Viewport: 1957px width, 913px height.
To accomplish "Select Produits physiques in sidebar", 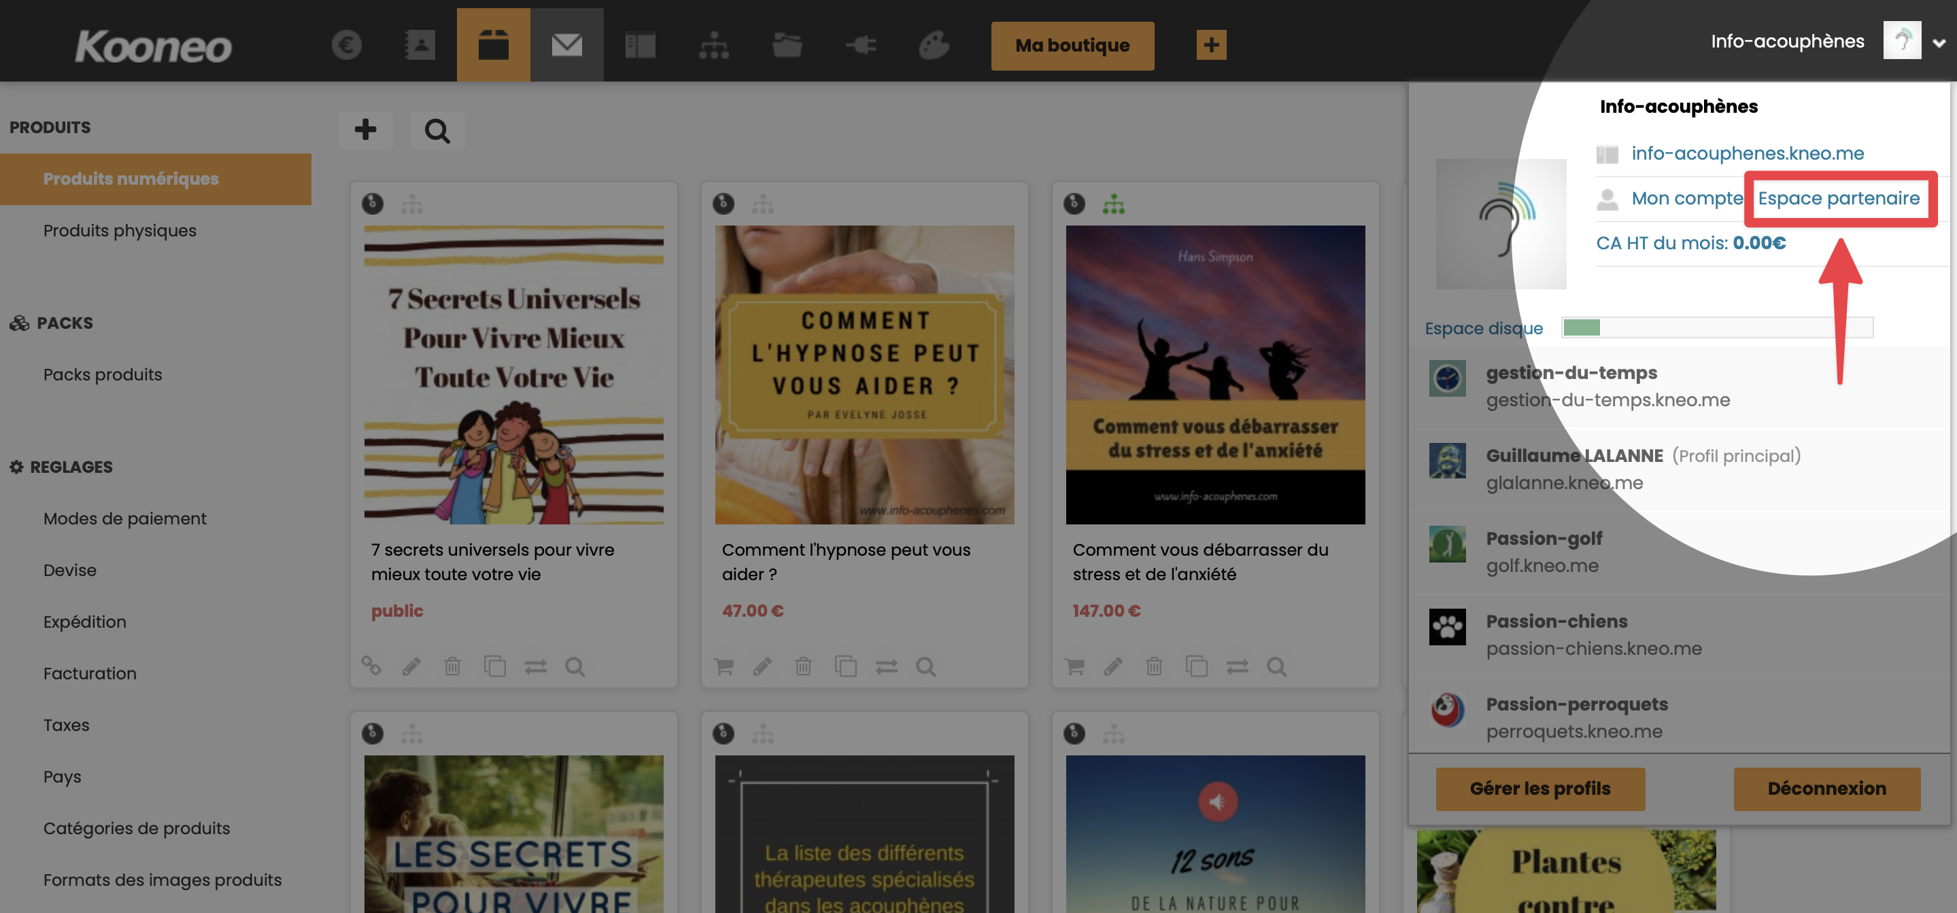I will pos(119,231).
